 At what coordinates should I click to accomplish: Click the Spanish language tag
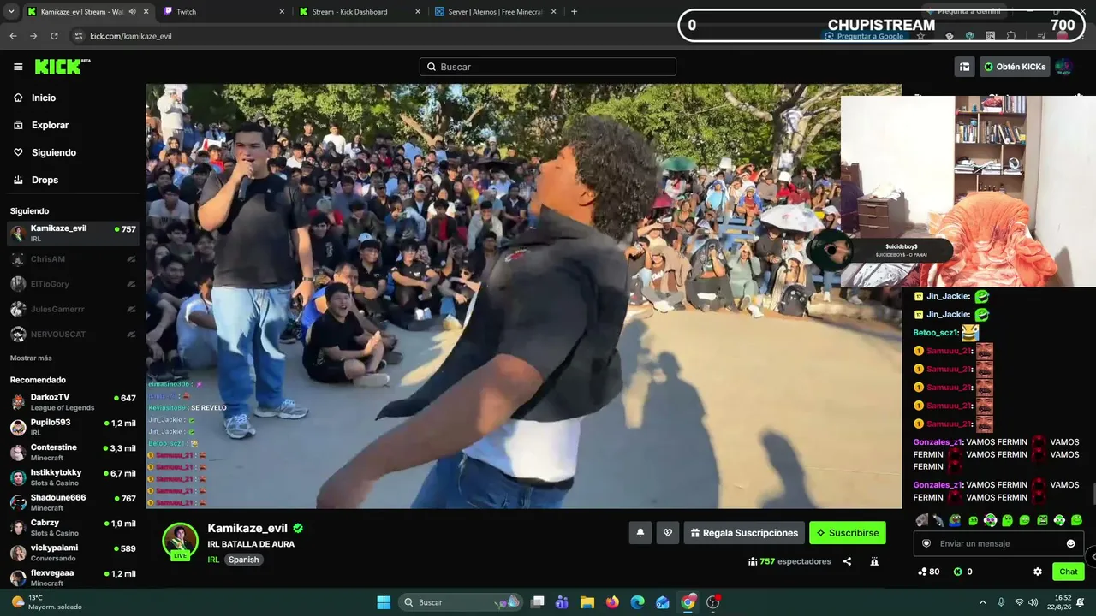point(243,560)
